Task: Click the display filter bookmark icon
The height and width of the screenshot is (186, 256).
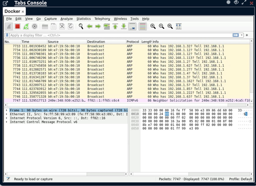Action: (7, 35)
